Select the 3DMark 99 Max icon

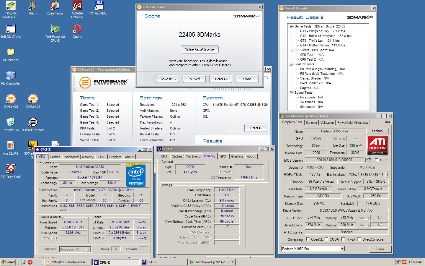(33, 125)
